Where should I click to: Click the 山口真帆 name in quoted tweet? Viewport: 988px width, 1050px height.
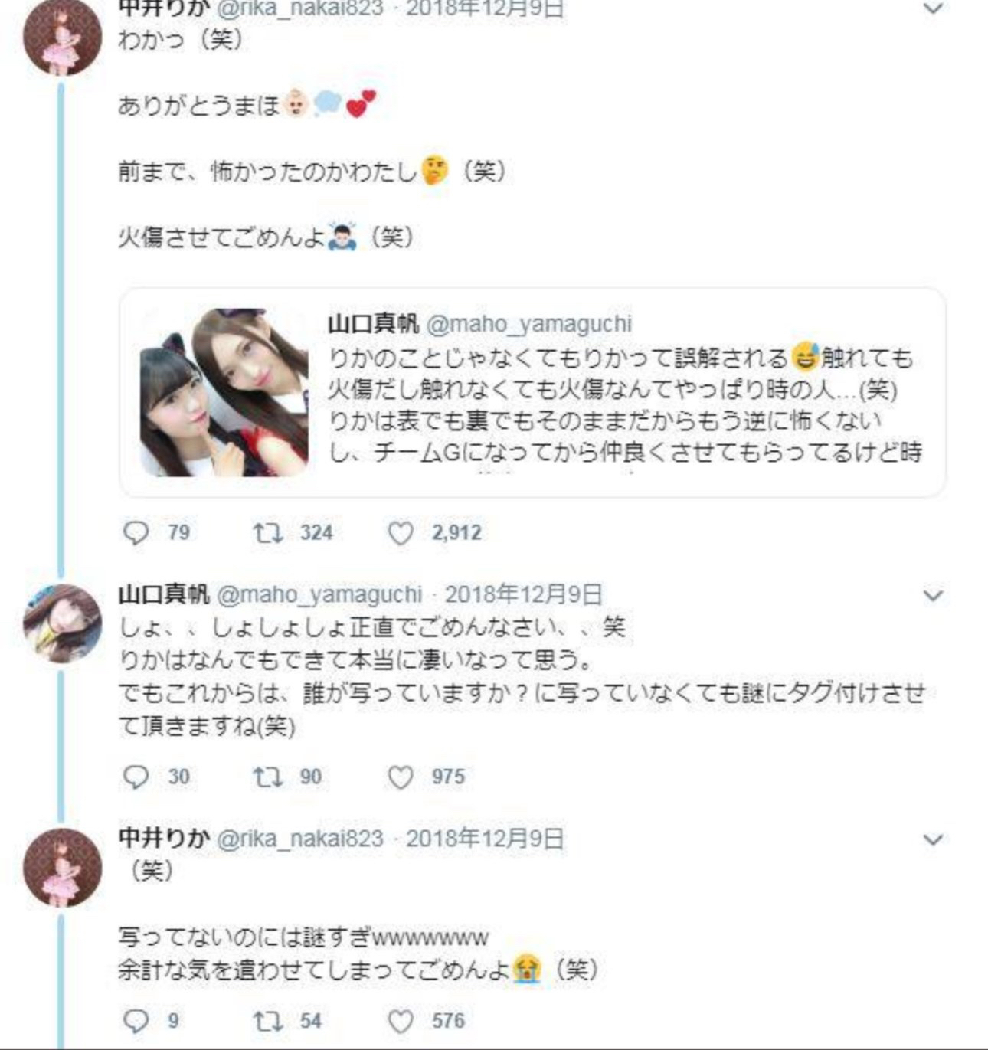pos(373,323)
